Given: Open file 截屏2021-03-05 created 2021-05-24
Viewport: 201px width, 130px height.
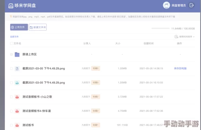Looking at the screenshot, I should coord(44,83).
